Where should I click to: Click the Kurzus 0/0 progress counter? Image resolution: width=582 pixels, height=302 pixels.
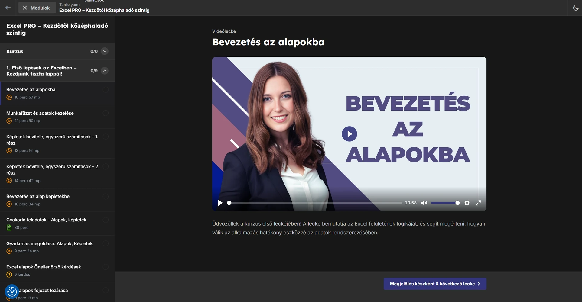(94, 51)
